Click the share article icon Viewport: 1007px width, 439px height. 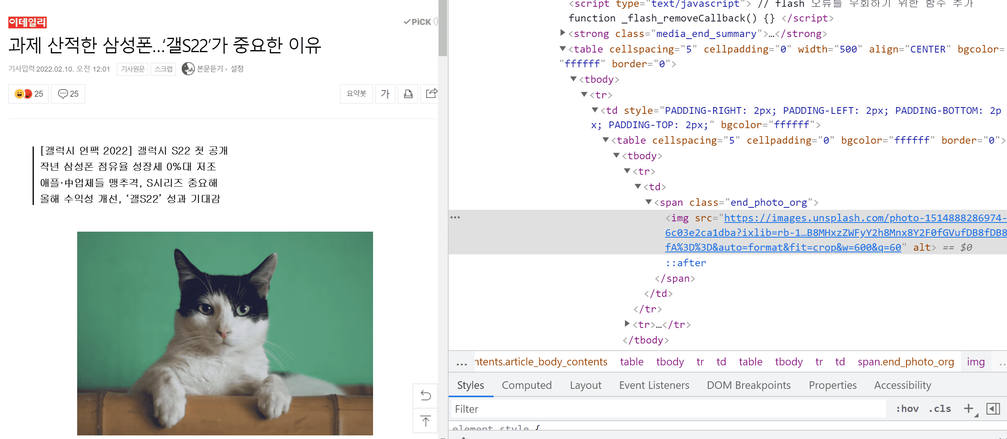coord(430,94)
